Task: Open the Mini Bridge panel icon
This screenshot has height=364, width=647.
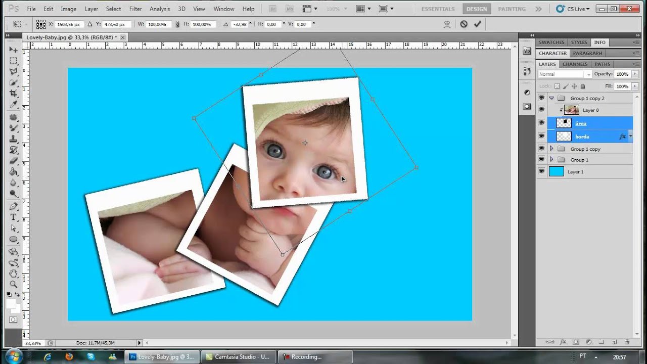Action: (x=527, y=51)
